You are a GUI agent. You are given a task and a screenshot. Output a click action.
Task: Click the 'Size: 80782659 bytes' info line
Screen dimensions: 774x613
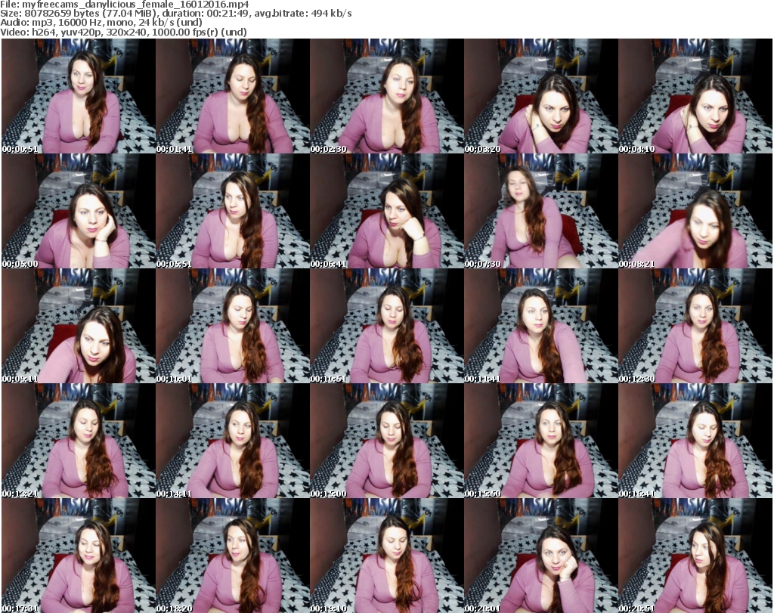tap(175, 14)
